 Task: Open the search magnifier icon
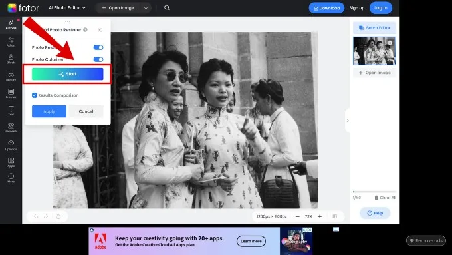coord(167,8)
